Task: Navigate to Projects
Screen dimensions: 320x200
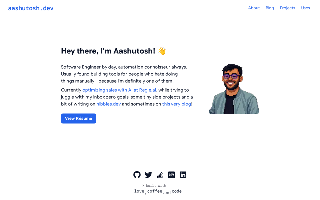Action: click(x=287, y=8)
